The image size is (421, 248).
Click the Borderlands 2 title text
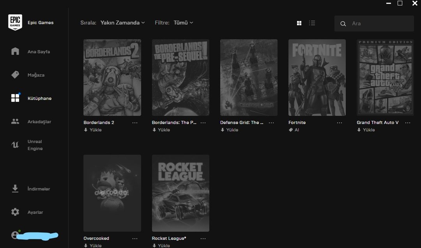99,122
